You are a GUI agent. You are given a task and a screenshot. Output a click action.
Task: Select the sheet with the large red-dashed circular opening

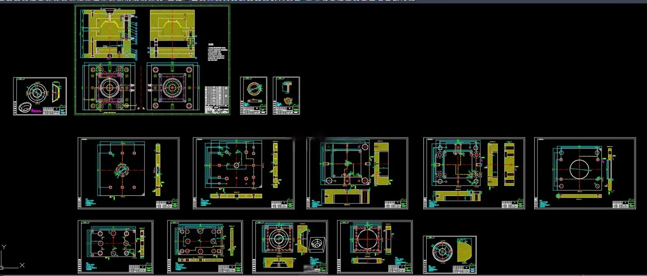tap(375, 247)
